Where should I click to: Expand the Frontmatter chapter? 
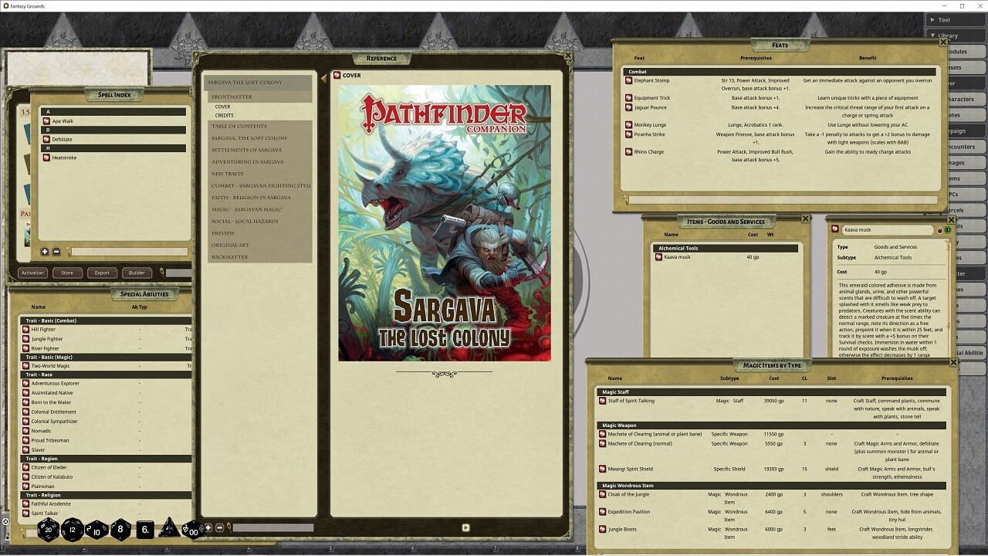click(232, 97)
